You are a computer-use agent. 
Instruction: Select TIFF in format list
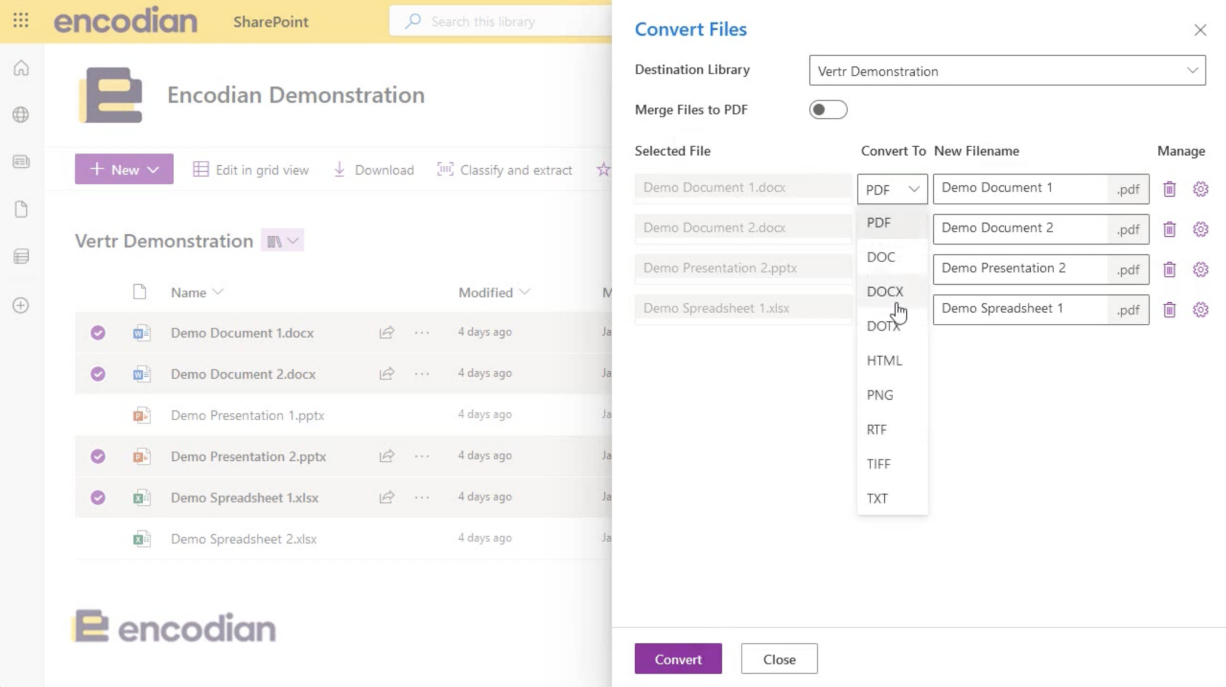tap(892, 464)
